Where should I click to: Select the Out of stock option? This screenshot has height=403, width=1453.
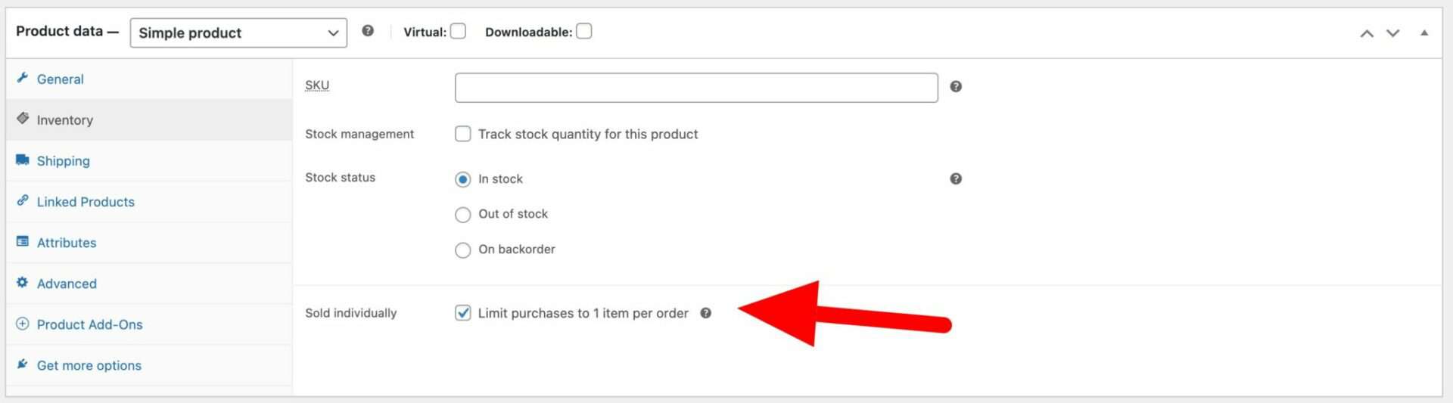pyautogui.click(x=462, y=215)
